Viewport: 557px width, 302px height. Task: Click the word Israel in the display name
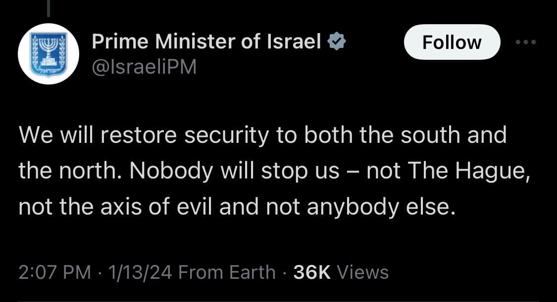(x=295, y=43)
